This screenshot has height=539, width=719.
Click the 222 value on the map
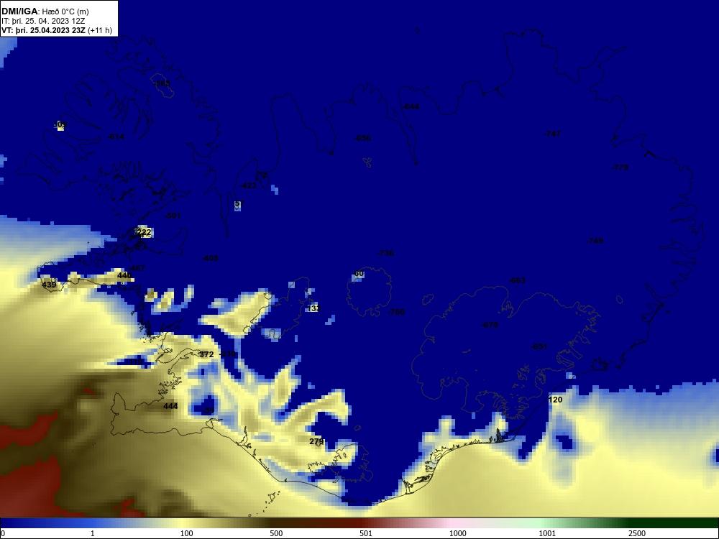(x=144, y=232)
